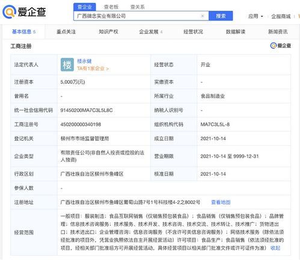The height and width of the screenshot is (260, 300).
Task: Click the 经营范围 row label
Action: coord(23,232)
